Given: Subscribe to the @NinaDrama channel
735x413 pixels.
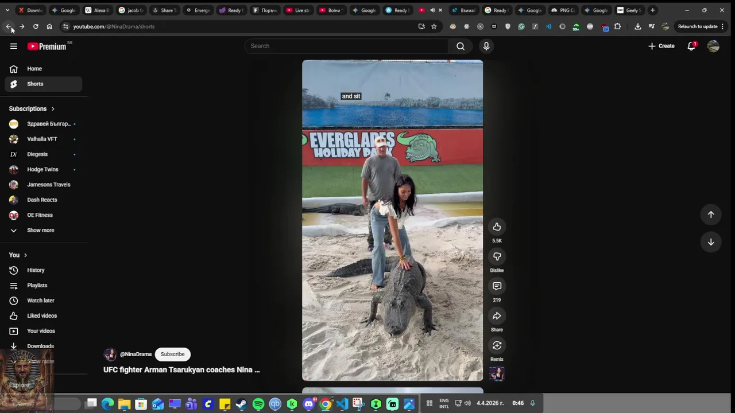Looking at the screenshot, I should click(x=172, y=354).
